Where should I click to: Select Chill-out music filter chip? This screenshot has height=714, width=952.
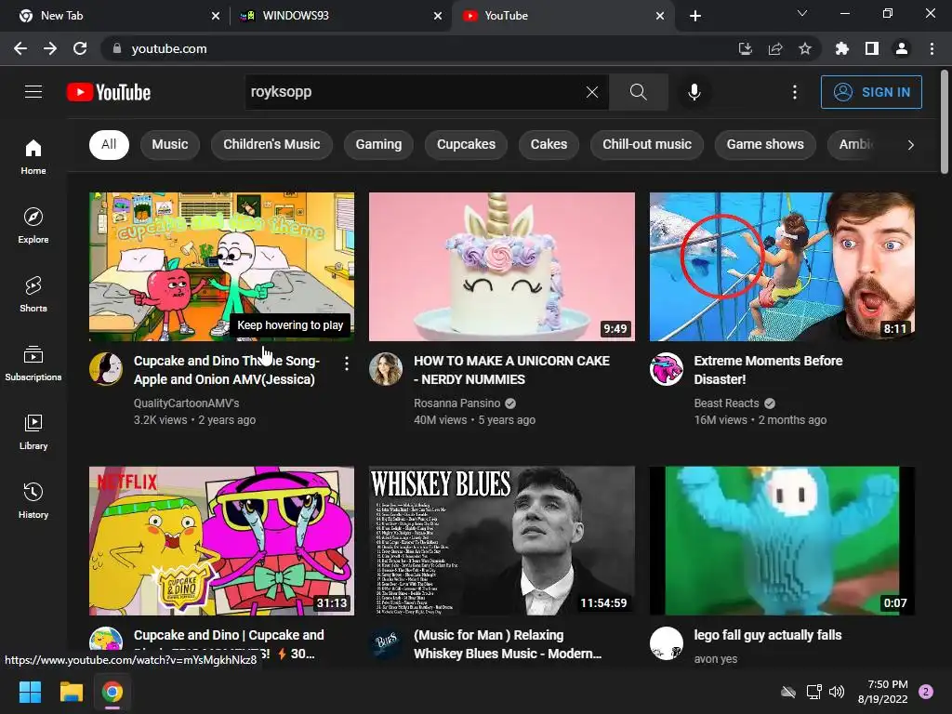coord(647,144)
